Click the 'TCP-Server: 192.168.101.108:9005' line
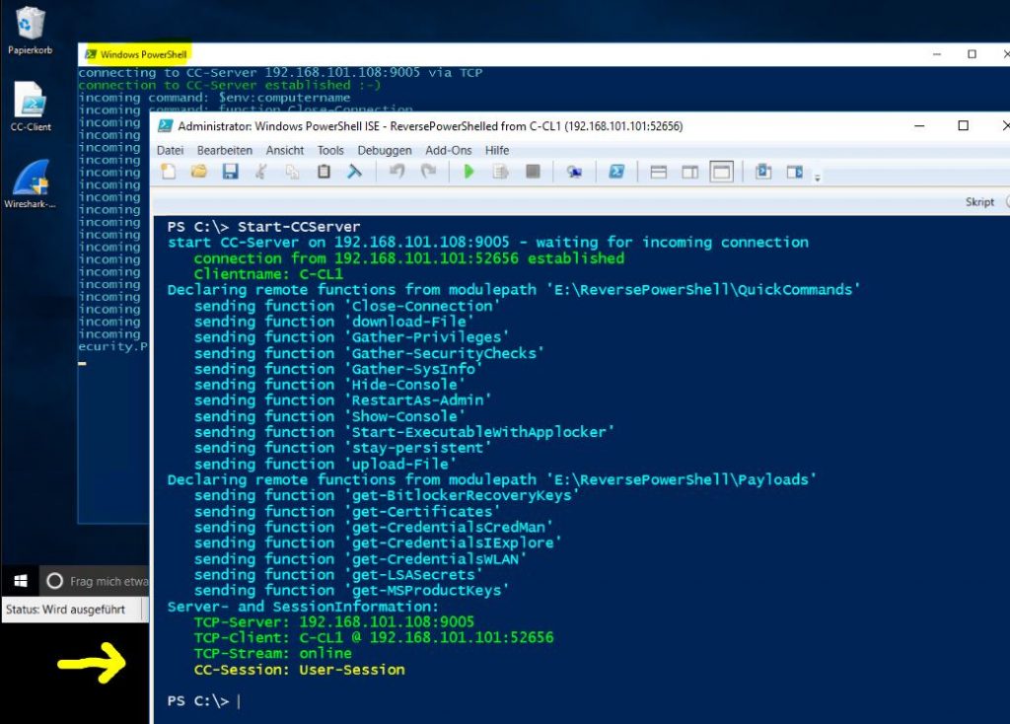 [333, 621]
